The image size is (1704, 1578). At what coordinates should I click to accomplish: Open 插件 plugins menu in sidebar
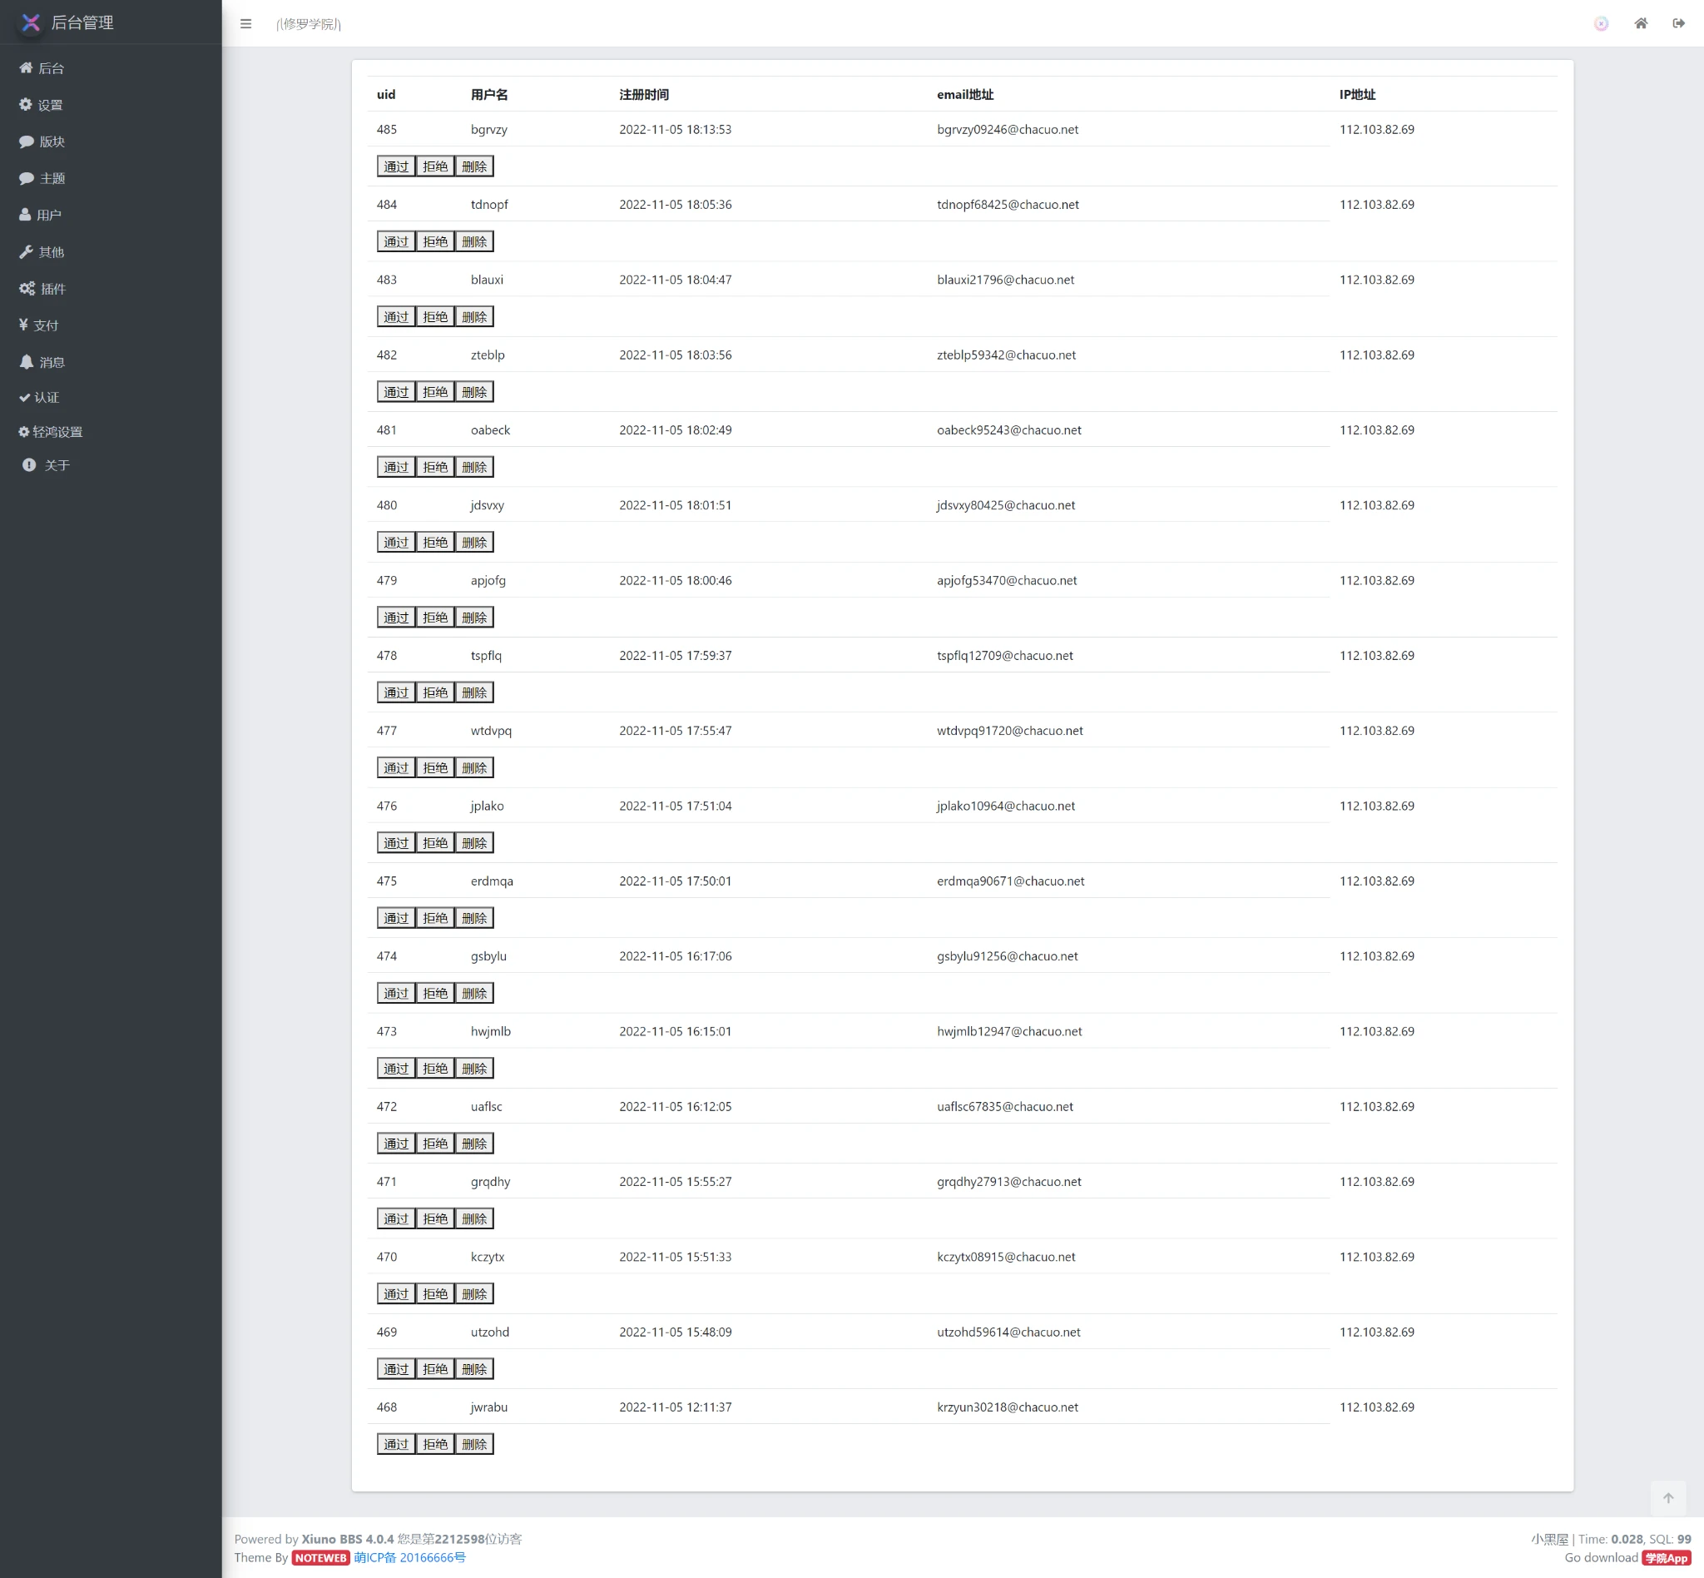click(x=42, y=289)
